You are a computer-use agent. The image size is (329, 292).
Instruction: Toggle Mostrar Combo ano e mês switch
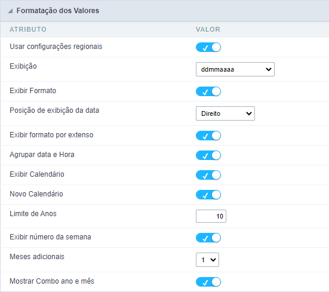(208, 282)
